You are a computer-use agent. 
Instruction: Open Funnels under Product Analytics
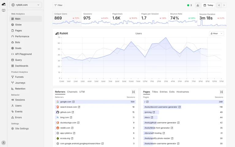point(25,77)
